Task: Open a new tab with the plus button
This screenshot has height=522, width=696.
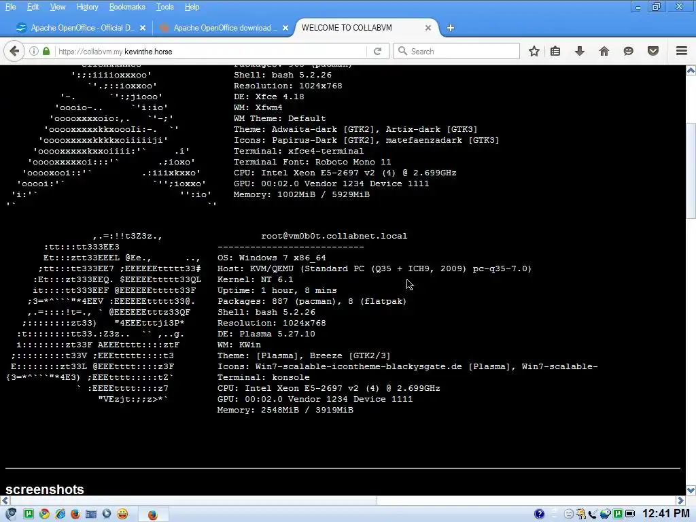Action: click(451, 28)
